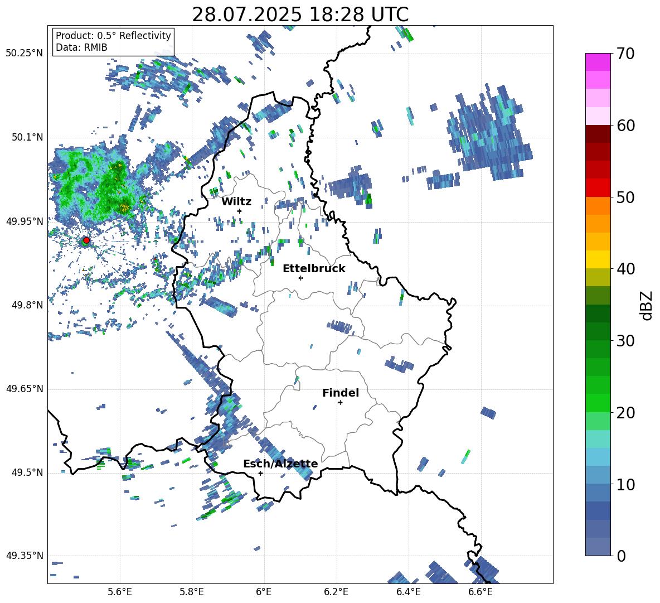Click the 49.8°N latitude label
Image resolution: width=660 pixels, height=603 pixels.
tap(28, 305)
